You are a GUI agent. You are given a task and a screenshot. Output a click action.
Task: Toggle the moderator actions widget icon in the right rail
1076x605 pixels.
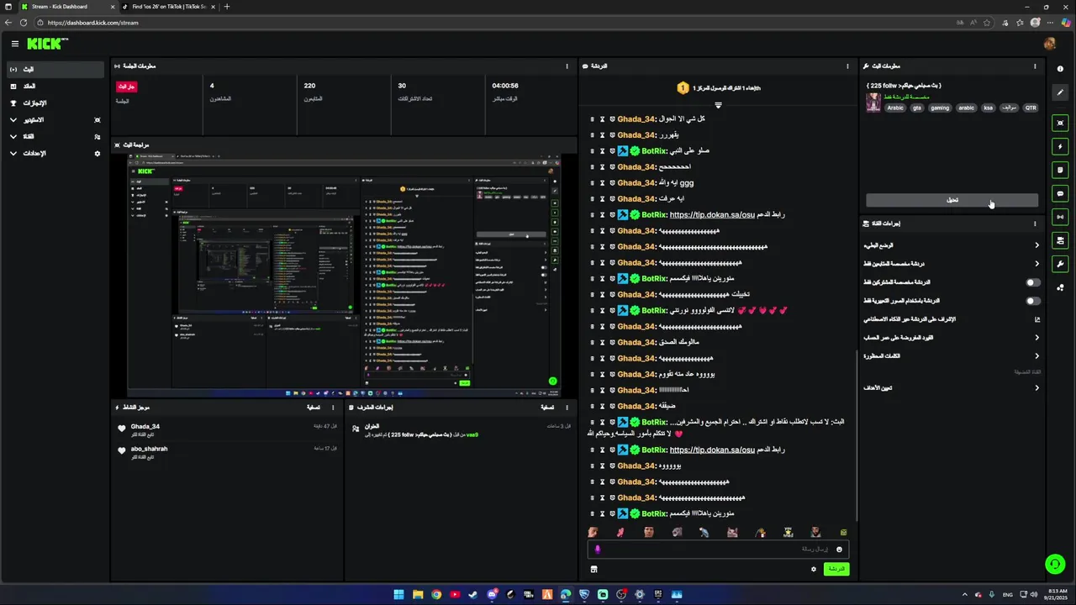point(1060,240)
